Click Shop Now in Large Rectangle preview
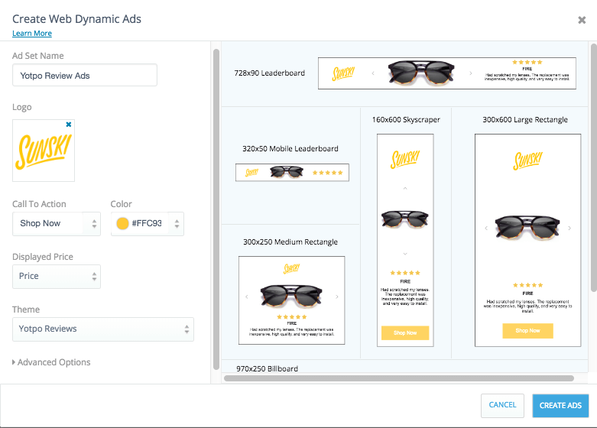Screen dimensions: 597x428 coord(527,330)
